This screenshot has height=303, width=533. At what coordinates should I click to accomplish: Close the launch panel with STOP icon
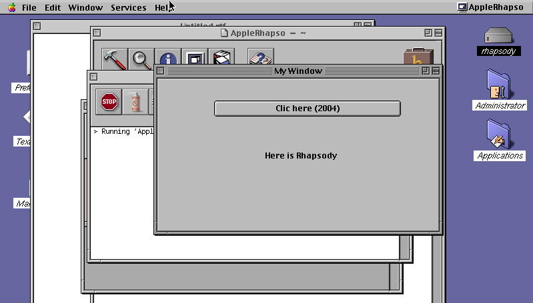[x=94, y=77]
